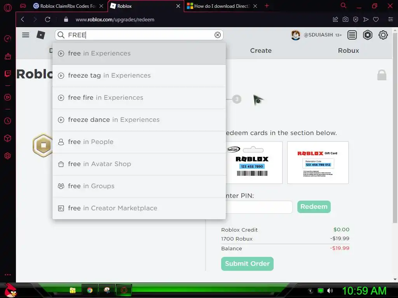Open the send flow arrow icon

[x=366, y=19]
